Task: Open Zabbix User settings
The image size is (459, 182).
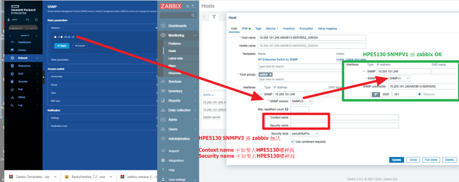Action: pyautogui.click(x=177, y=179)
